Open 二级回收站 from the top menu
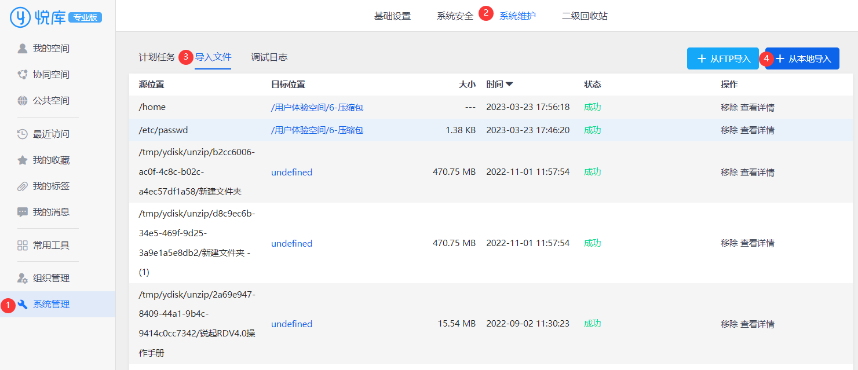This screenshot has width=858, height=370. click(585, 16)
